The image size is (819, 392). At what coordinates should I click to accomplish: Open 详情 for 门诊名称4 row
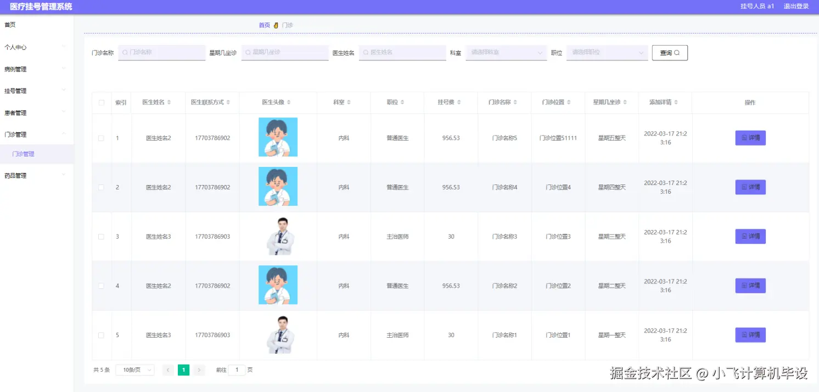click(750, 187)
